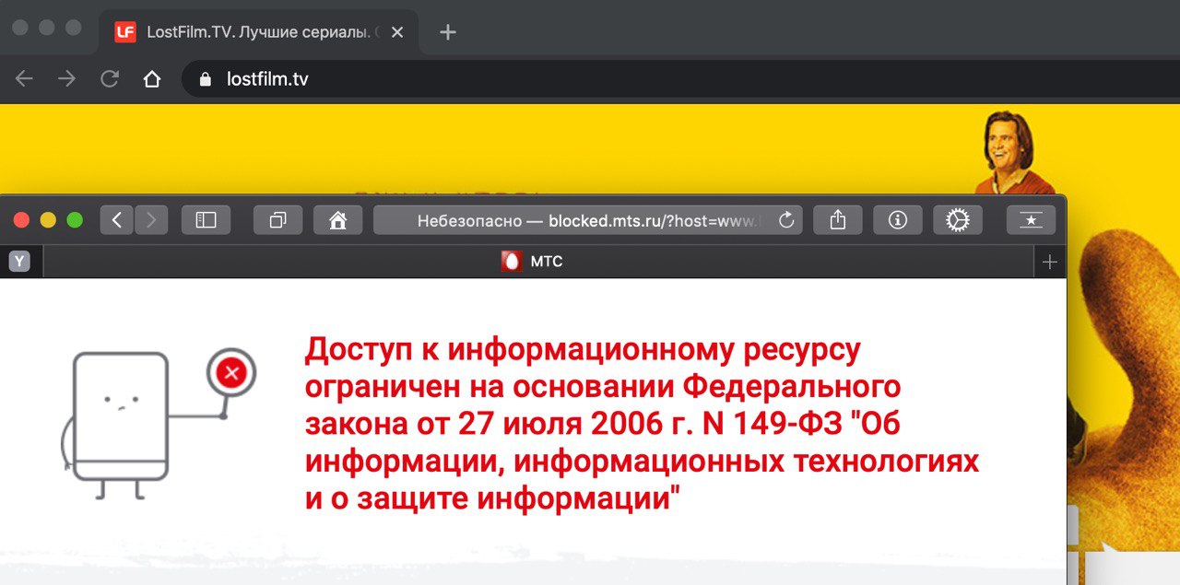Click the red heading 'Доступ к информационному ресурсу'
The height and width of the screenshot is (585, 1180).
(x=582, y=350)
